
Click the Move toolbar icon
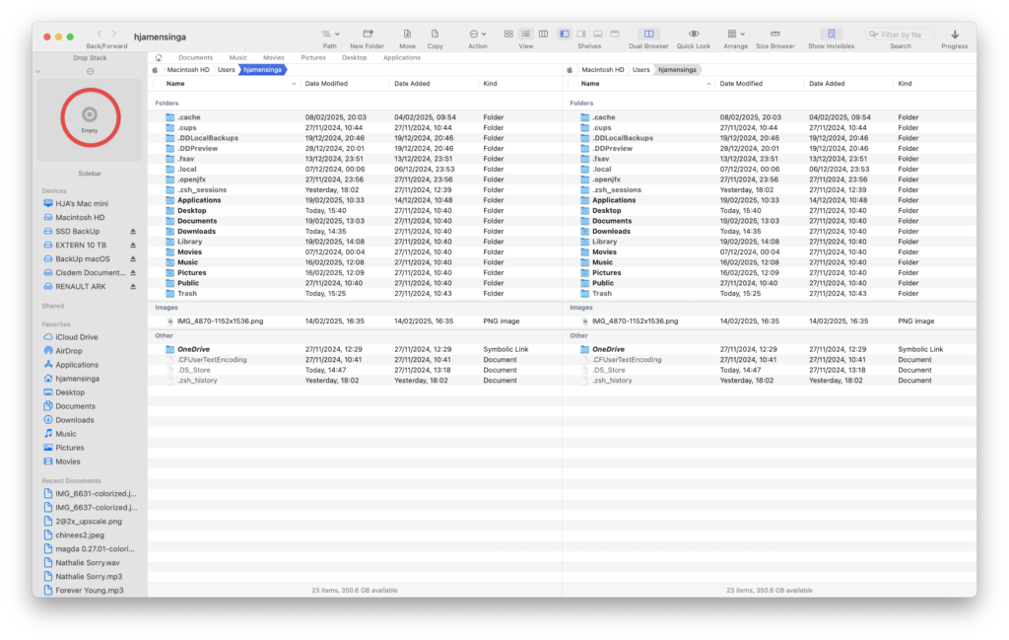[407, 35]
